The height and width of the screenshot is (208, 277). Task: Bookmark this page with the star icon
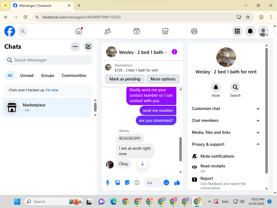(x=248, y=17)
